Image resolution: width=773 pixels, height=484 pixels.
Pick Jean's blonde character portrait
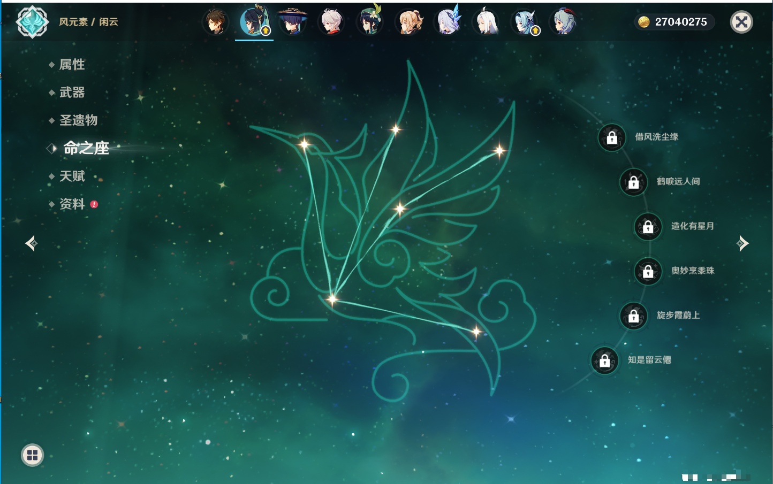[x=409, y=22]
